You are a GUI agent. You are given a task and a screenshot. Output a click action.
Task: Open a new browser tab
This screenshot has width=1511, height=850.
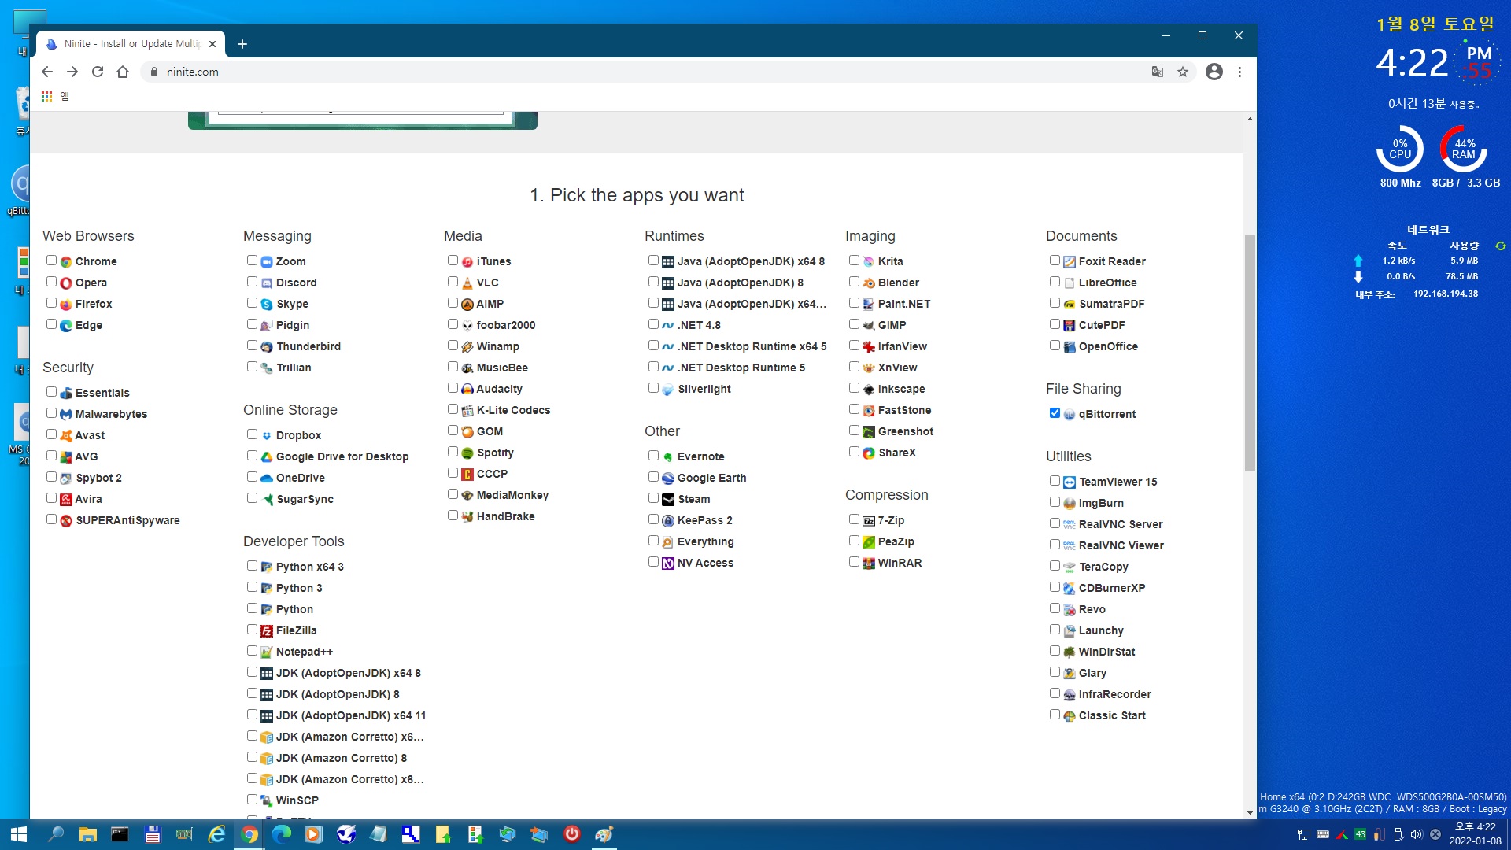point(242,44)
